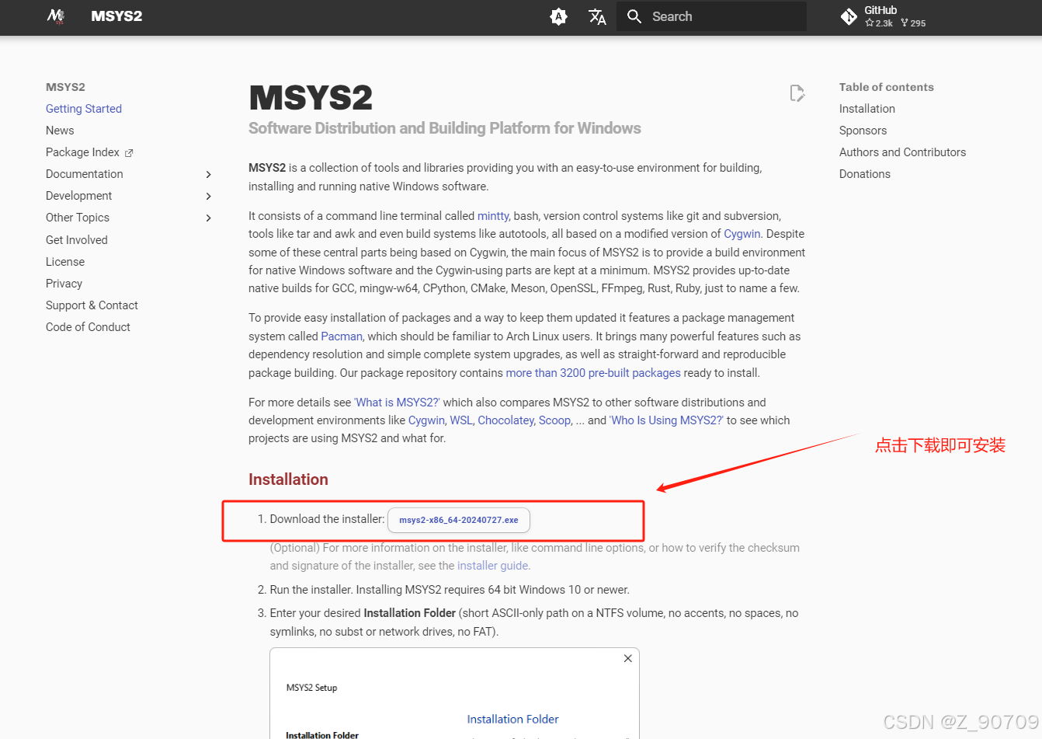Screen dimensions: 1042x739
Task: Follow the mintty link
Action: tap(493, 216)
